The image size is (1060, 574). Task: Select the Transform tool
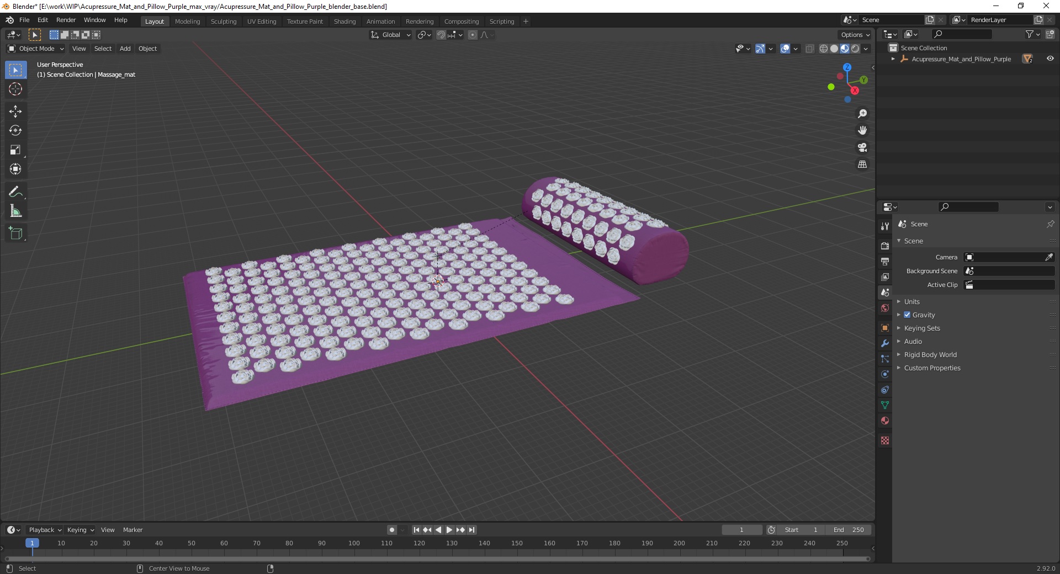(x=15, y=169)
